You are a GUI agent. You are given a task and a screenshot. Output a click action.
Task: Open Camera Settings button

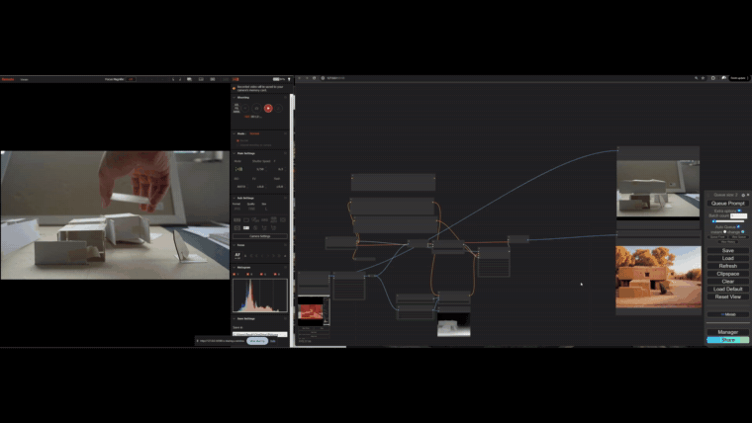[x=260, y=236]
